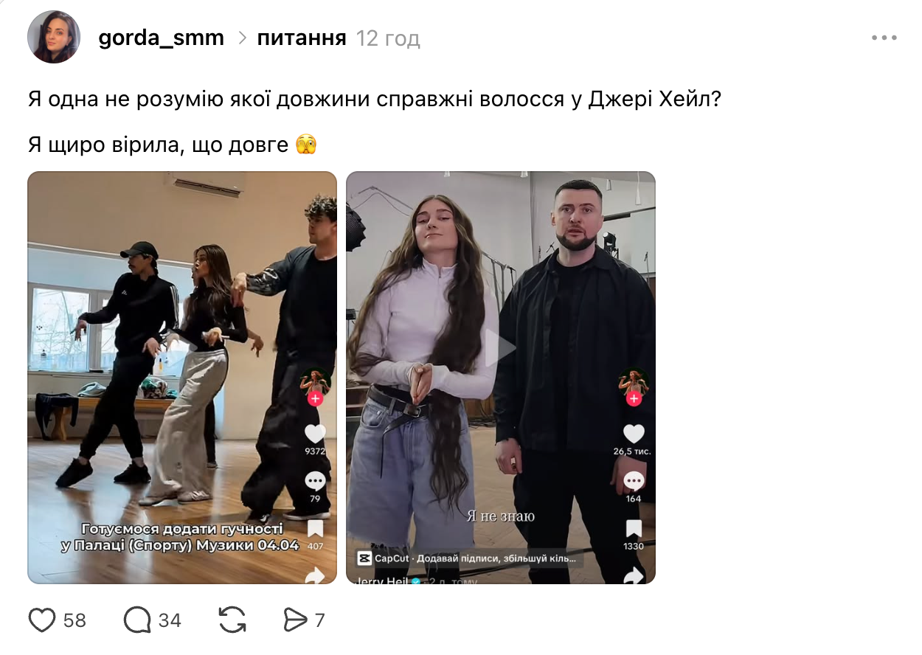This screenshot has height=655, width=922.
Task: Click the comment icon showing 164
Action: 634,482
